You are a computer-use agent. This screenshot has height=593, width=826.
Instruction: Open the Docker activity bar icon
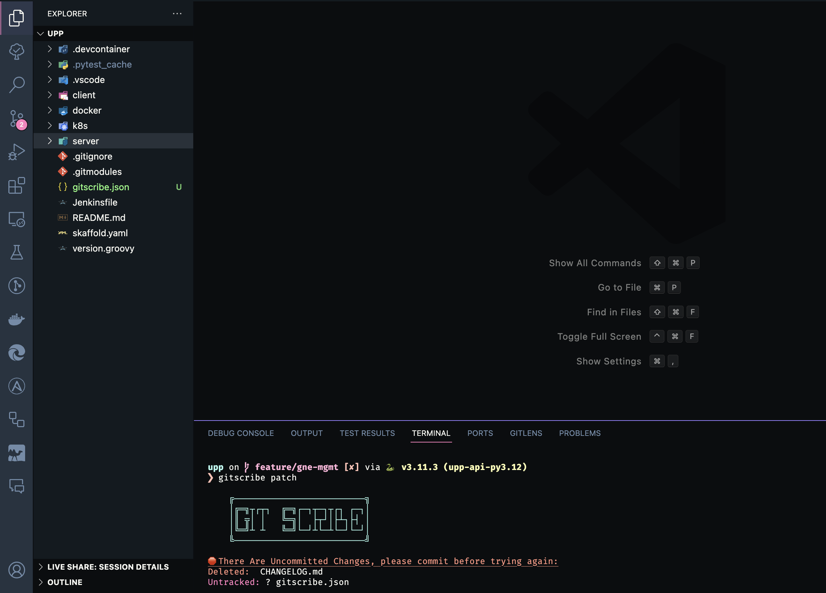[x=16, y=319]
